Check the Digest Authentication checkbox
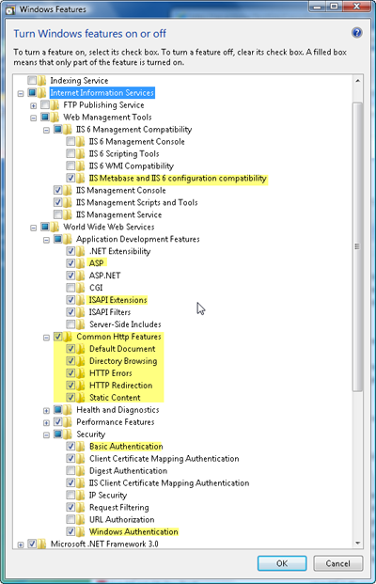This screenshot has width=376, height=584. coord(70,471)
